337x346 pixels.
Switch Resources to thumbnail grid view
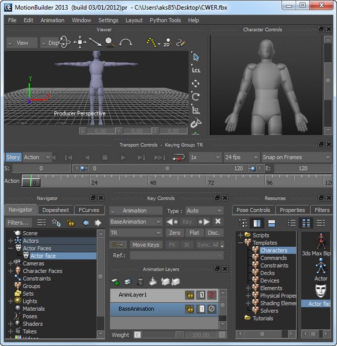pos(306,223)
